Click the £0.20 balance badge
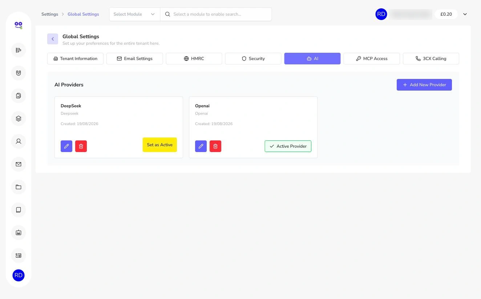 pos(446,14)
